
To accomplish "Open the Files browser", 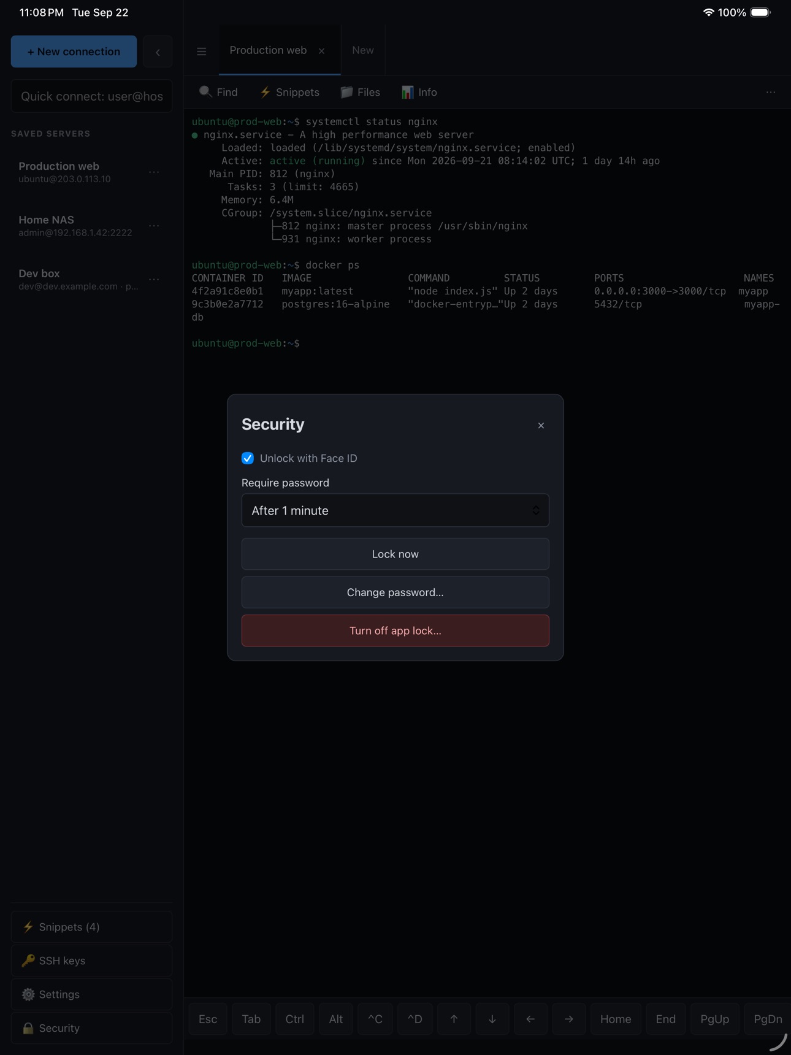I will 361,92.
